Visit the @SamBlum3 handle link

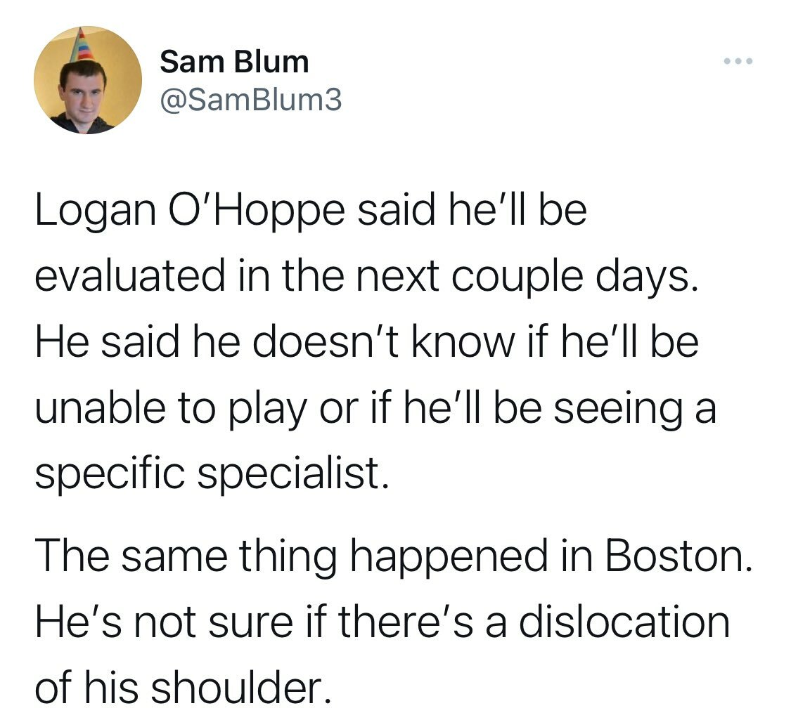[251, 99]
